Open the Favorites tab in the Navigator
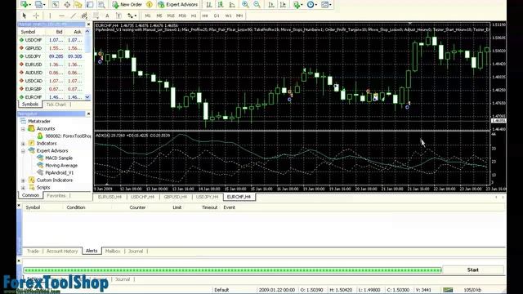 [x=56, y=196]
